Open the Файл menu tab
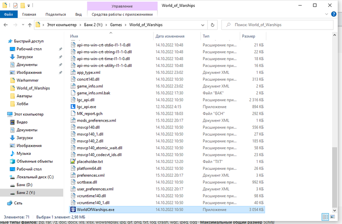Image resolution: width=342 pixels, height=224 pixels. pyautogui.click(x=8, y=15)
